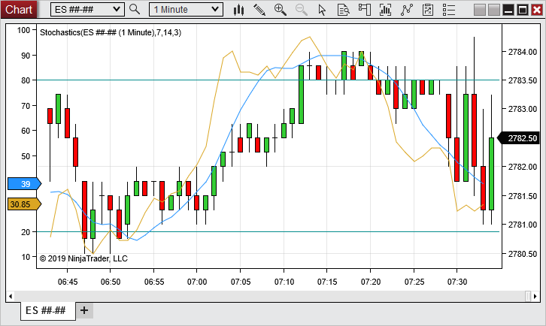Click the Stochastics indicator label
Image resolution: width=546 pixels, height=326 pixels.
(x=109, y=33)
